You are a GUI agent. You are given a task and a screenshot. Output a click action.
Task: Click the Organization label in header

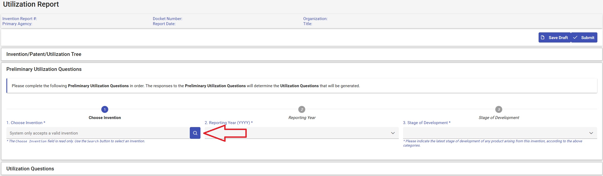pos(315,19)
